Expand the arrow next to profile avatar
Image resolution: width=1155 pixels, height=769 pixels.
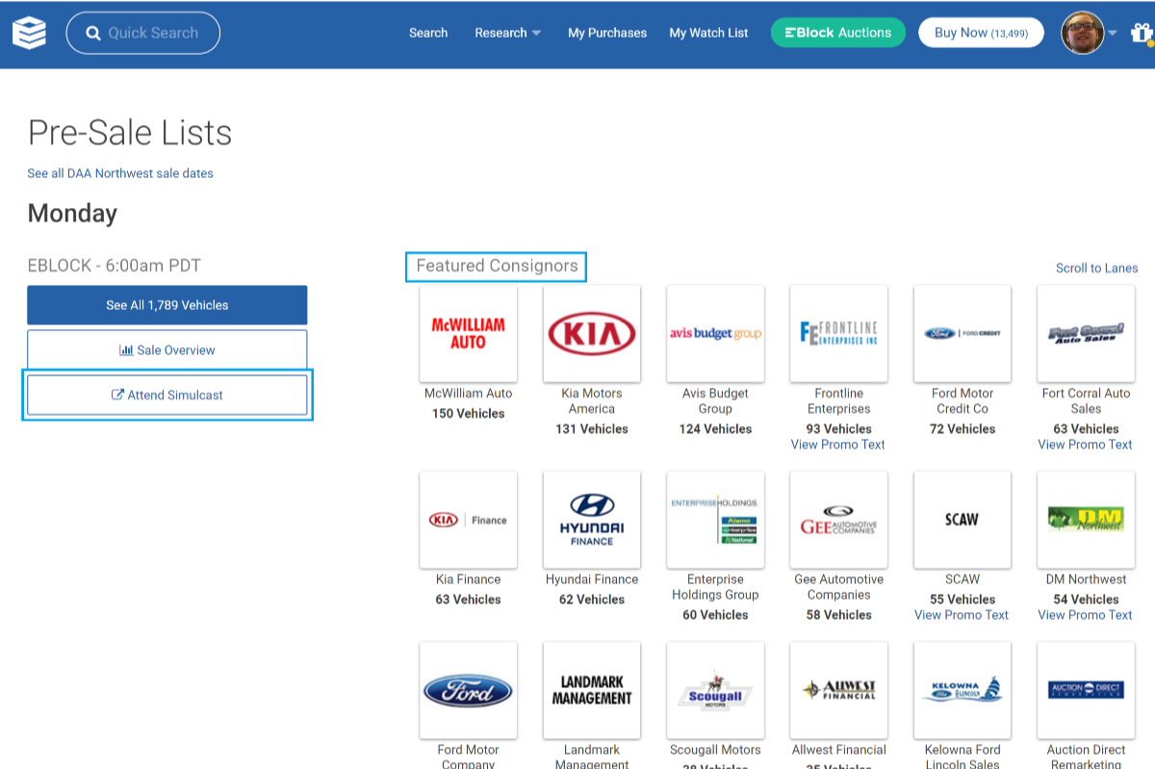click(1113, 33)
